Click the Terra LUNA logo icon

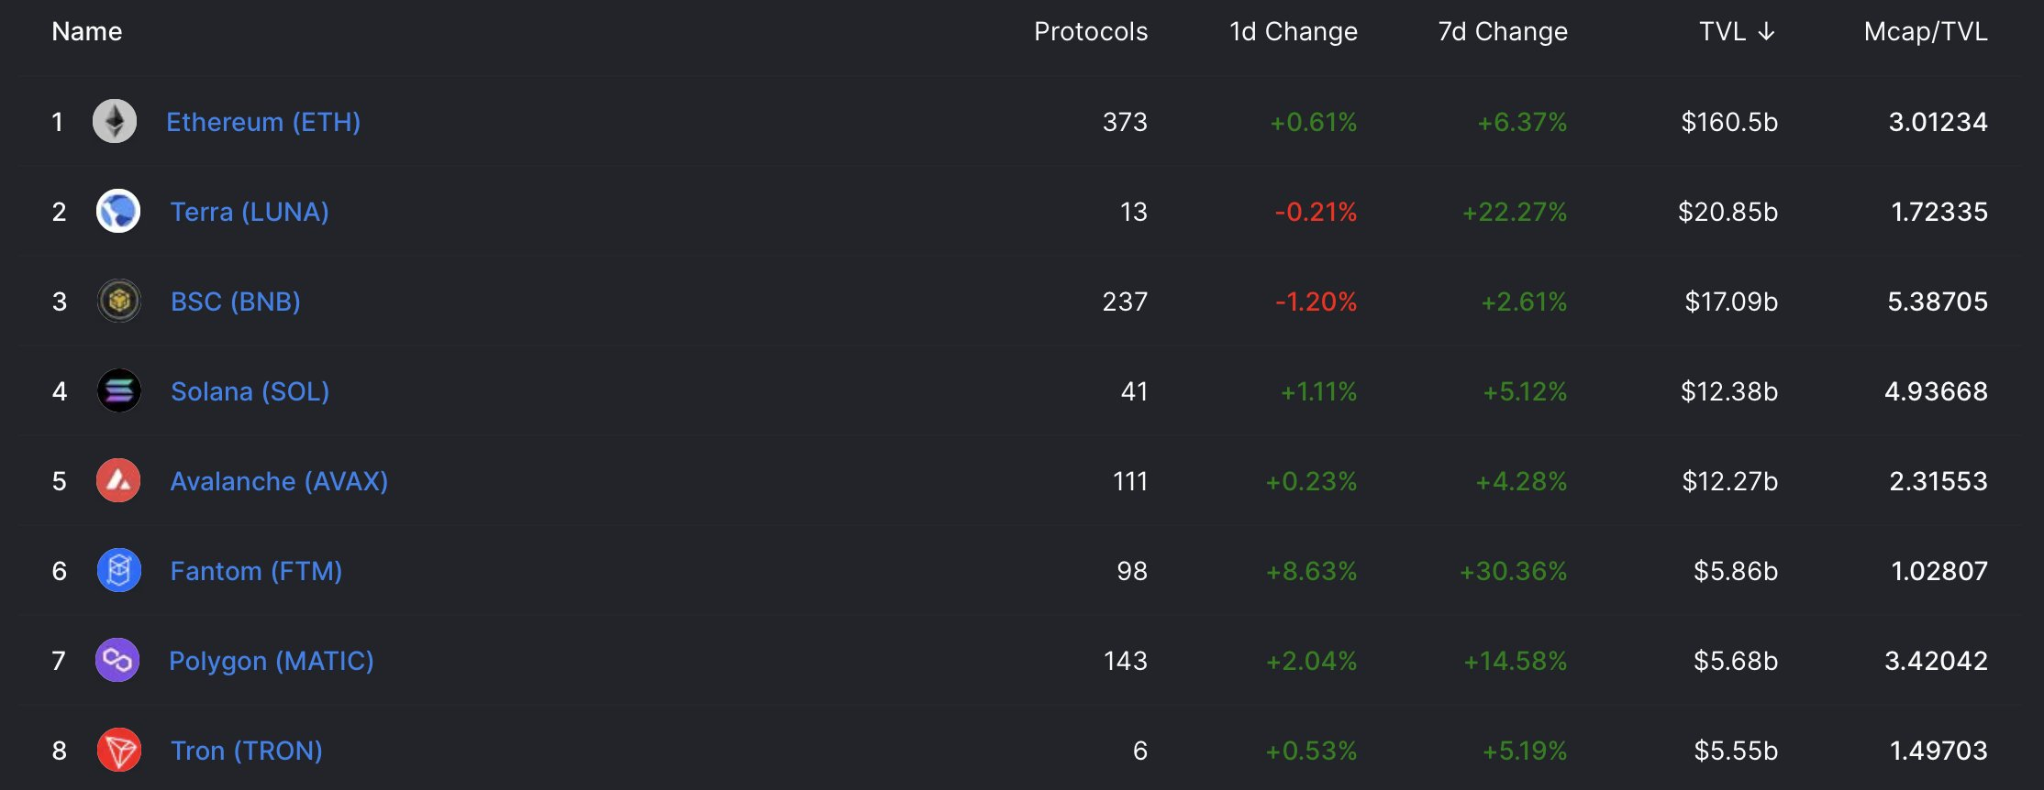click(118, 211)
